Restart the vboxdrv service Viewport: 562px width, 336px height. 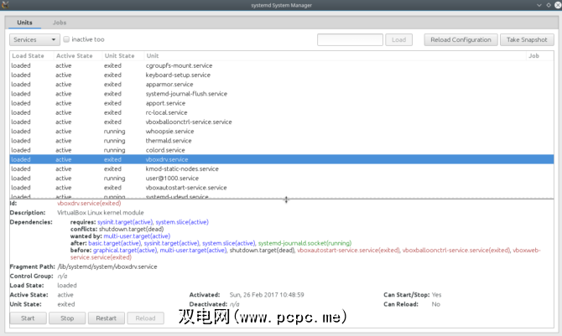(x=106, y=318)
